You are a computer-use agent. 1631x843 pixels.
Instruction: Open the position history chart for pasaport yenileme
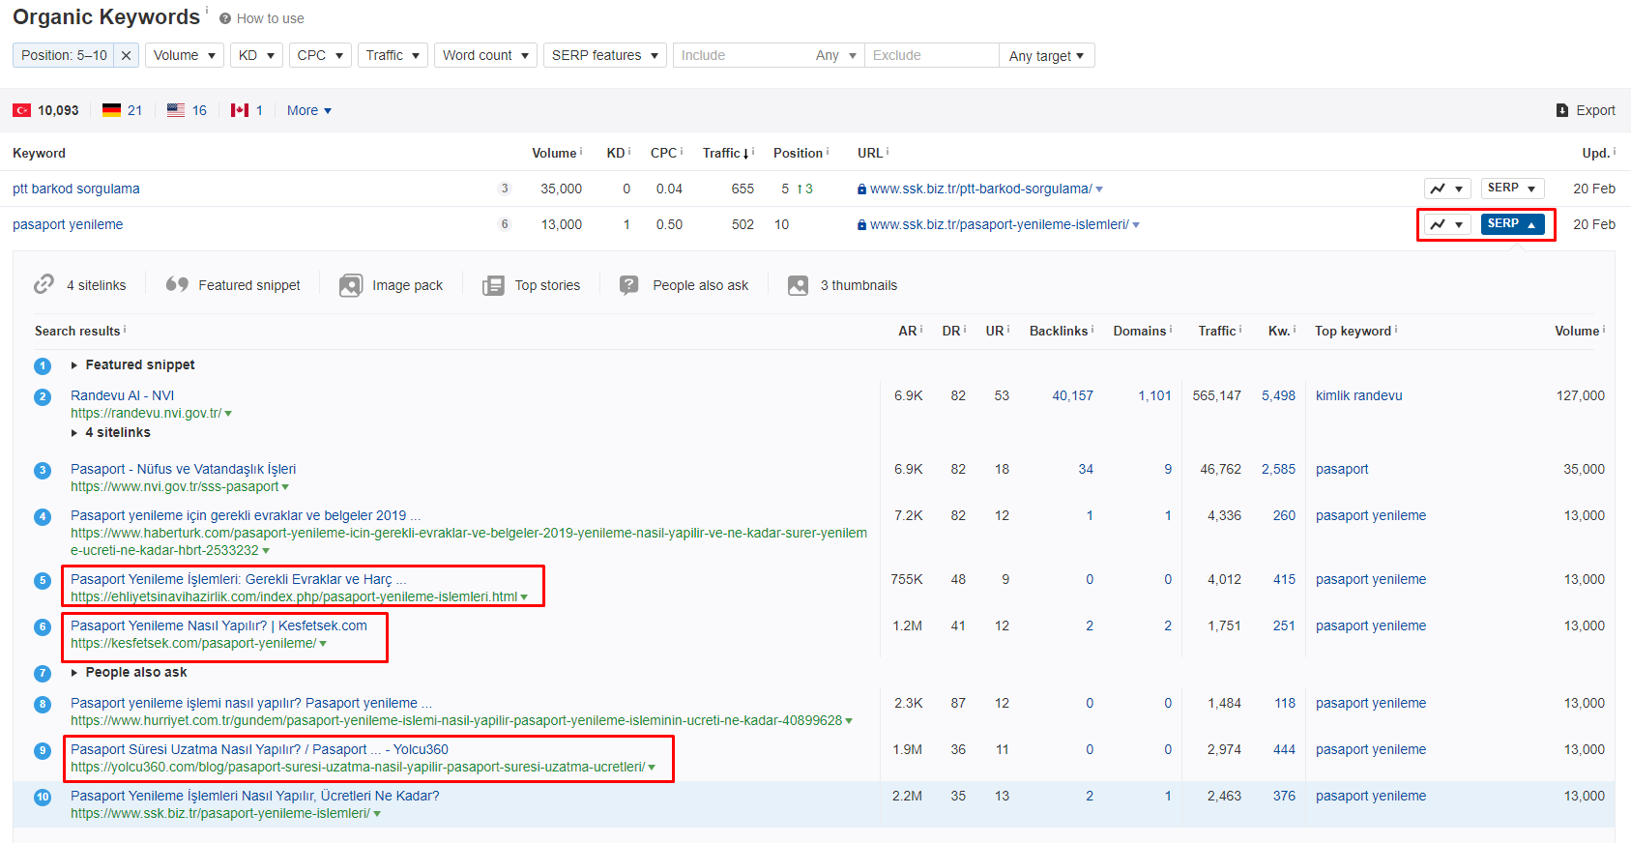[1447, 224]
